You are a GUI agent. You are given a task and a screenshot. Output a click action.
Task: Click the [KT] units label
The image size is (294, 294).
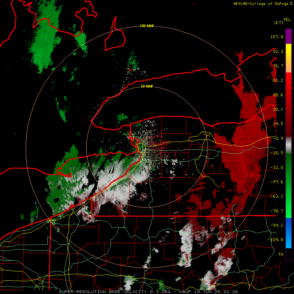point(279,23)
